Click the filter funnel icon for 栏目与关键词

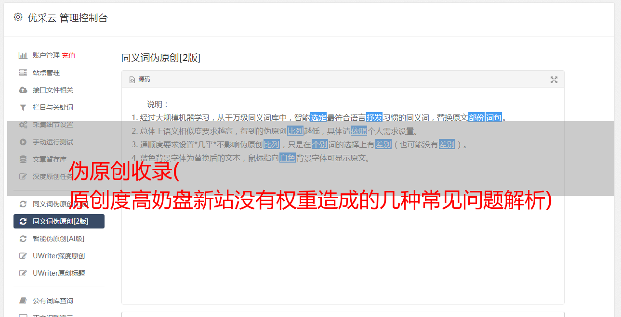coord(23,107)
